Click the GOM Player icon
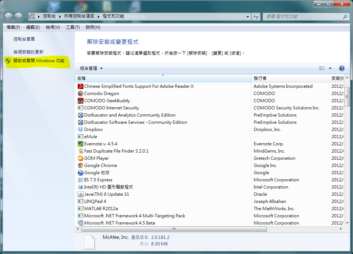 80,158
